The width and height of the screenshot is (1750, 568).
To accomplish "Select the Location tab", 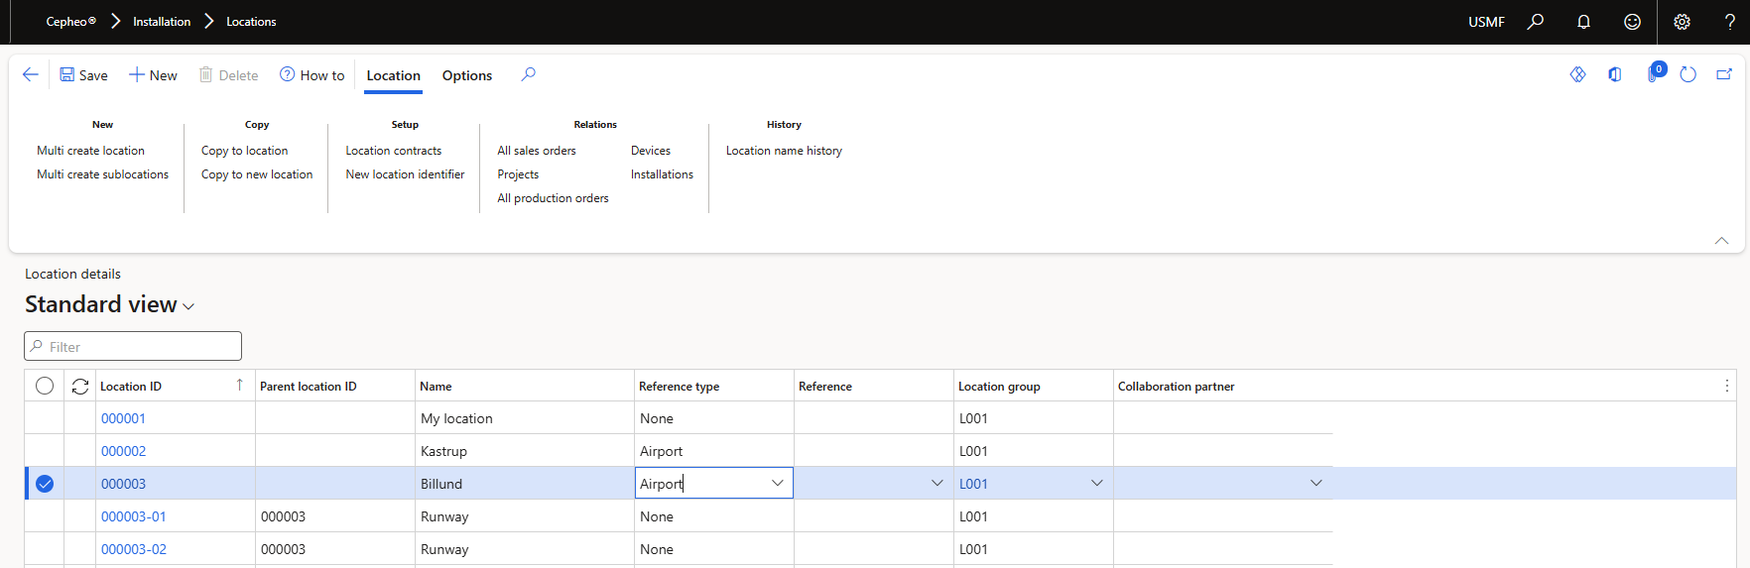I will pos(393,75).
